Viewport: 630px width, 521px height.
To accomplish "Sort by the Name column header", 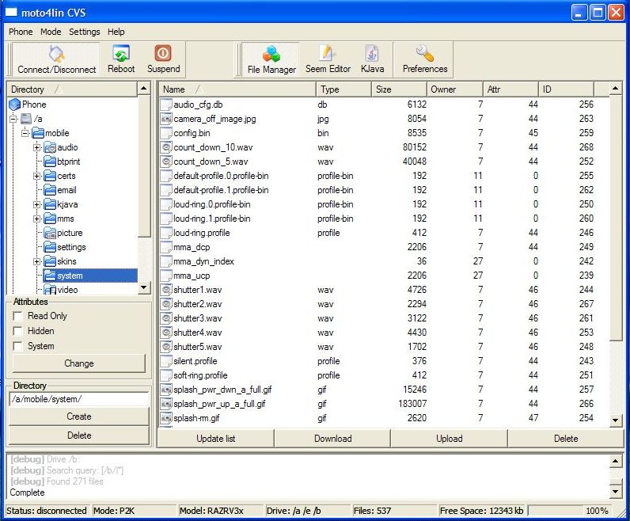I will pyautogui.click(x=237, y=89).
